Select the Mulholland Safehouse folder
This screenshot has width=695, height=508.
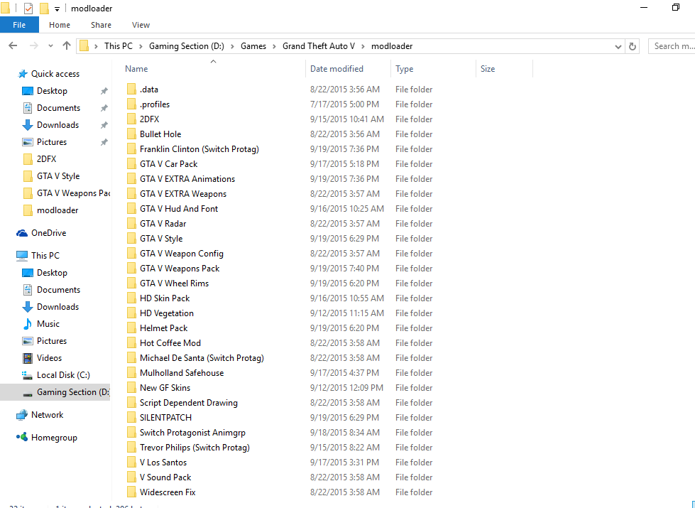(181, 373)
